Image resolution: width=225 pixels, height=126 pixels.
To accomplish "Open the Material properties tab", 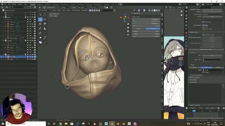I will 186,49.
